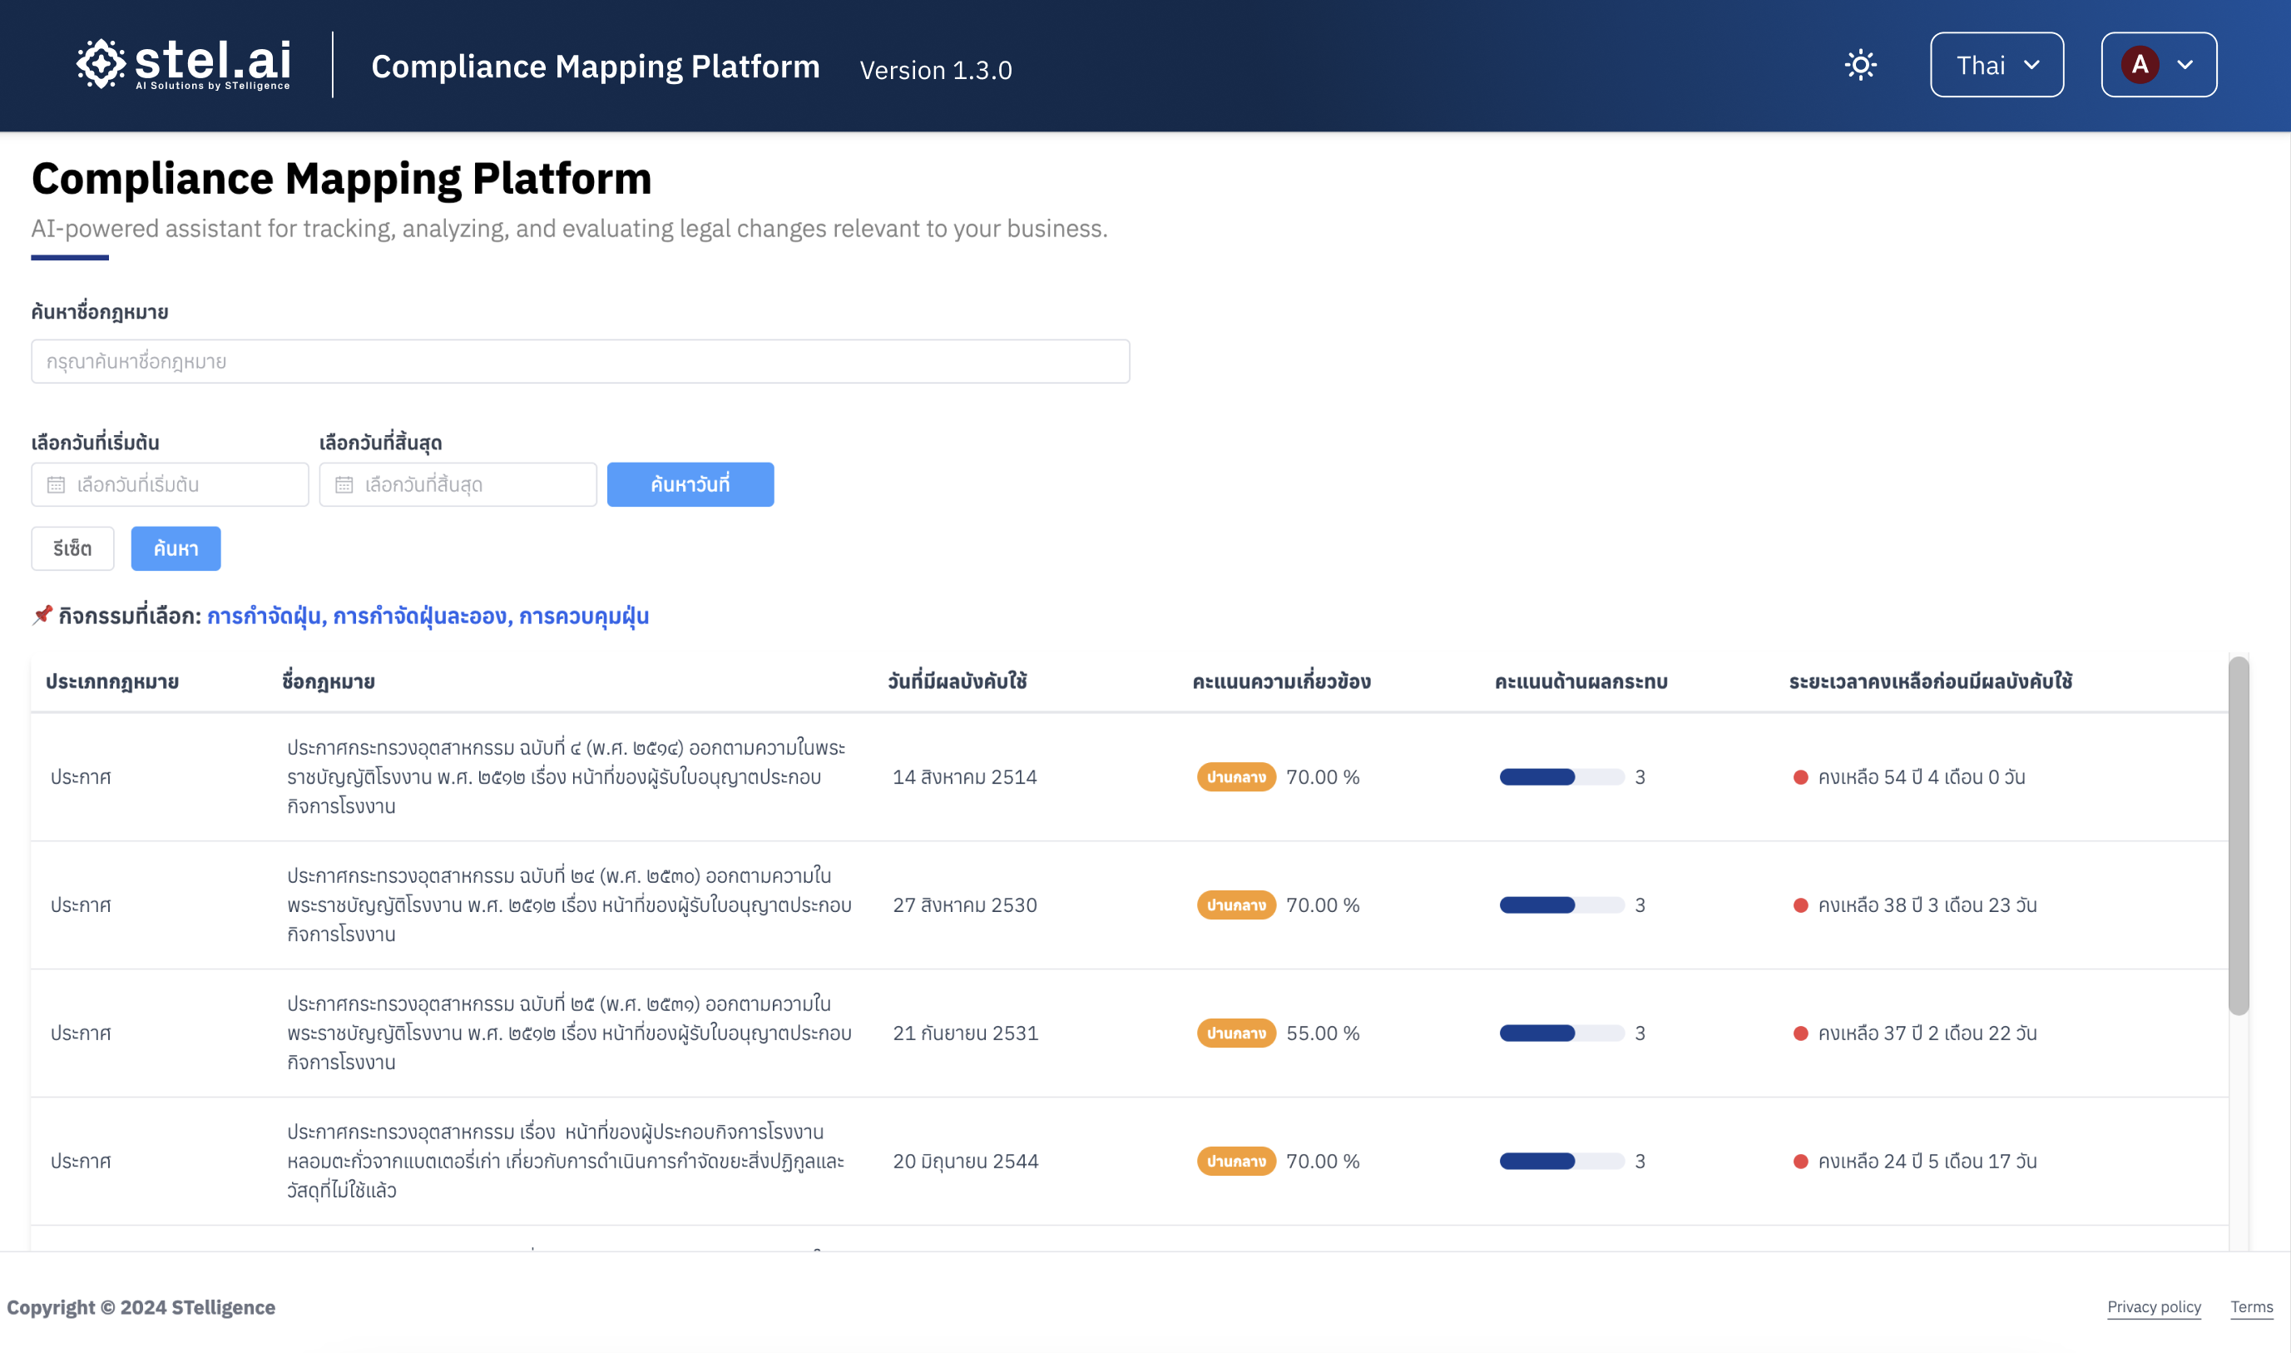This screenshot has width=2291, height=1353.
Task: Click red status dot for 54-year remaining row
Action: [1800, 777]
